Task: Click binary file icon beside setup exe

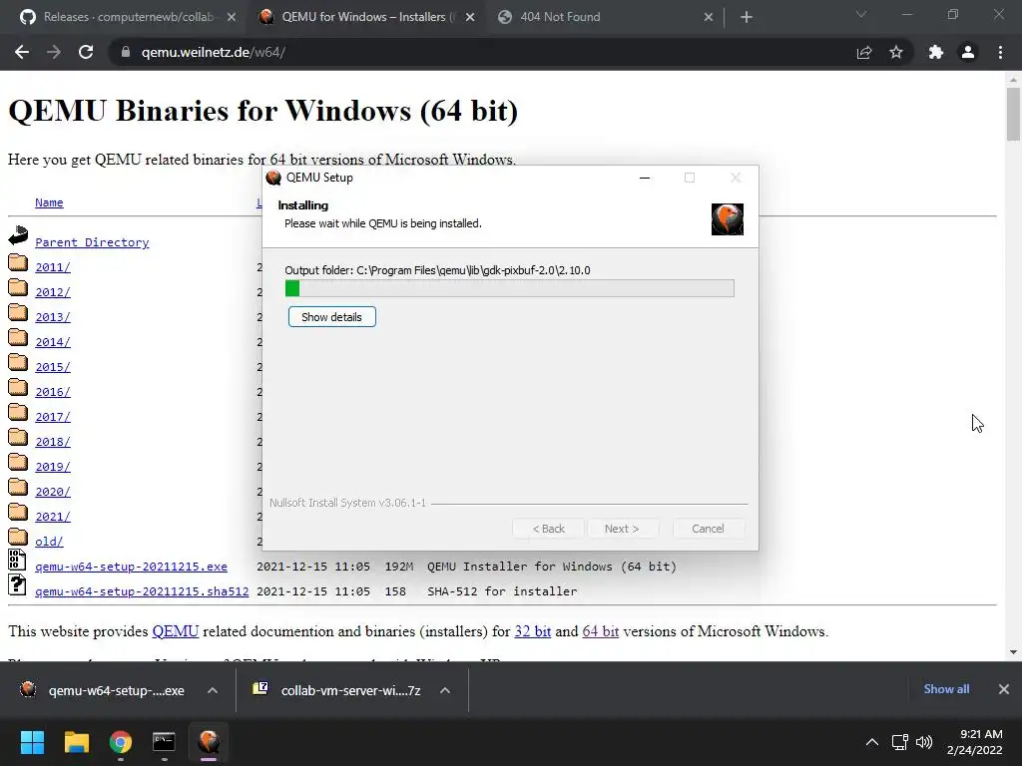Action: tap(16, 559)
